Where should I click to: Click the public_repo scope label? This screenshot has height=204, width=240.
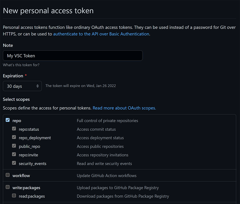(x=29, y=147)
